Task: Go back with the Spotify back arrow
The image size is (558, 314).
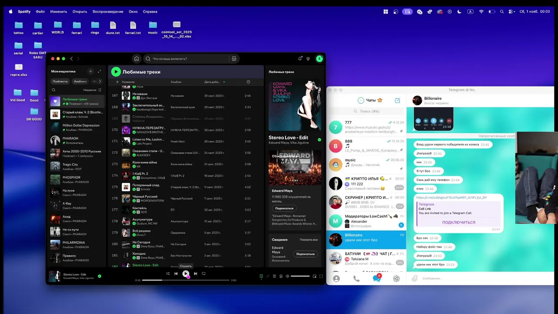Action: 72,58
